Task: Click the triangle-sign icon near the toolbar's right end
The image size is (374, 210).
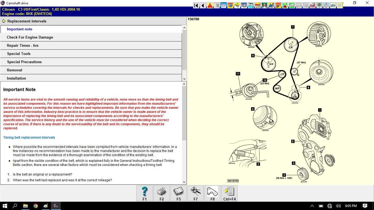Action: coord(326,5)
